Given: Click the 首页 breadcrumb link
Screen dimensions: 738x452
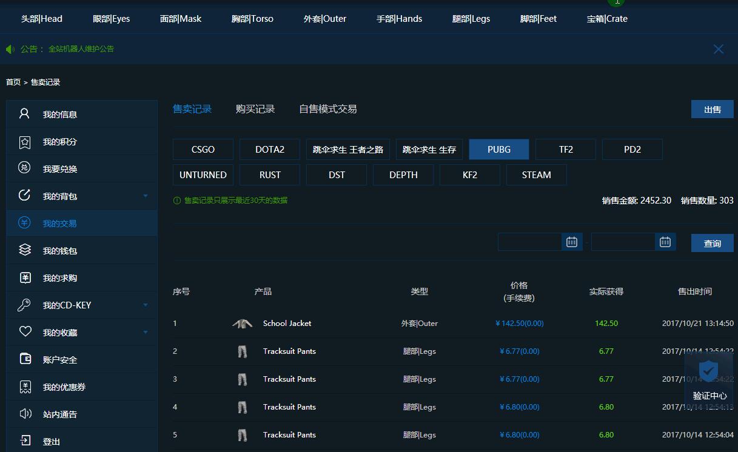Looking at the screenshot, I should (x=13, y=82).
